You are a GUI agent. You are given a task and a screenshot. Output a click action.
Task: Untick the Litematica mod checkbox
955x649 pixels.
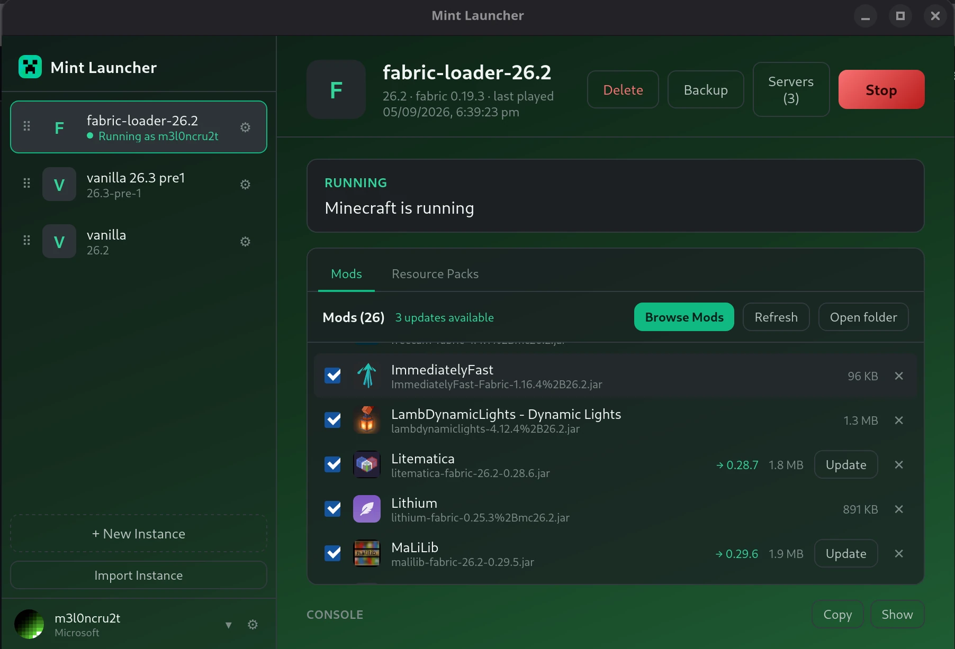333,464
